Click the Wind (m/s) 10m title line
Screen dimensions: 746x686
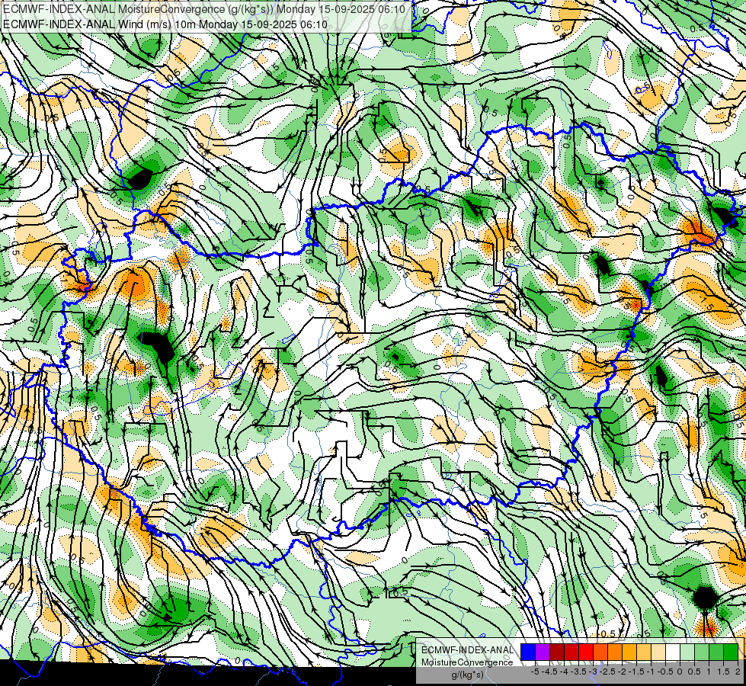165,24
